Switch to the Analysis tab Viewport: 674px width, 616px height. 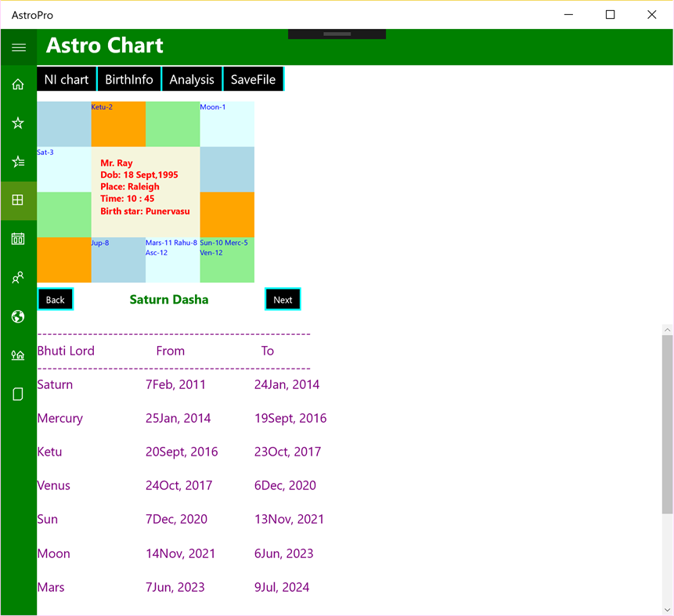click(x=192, y=79)
